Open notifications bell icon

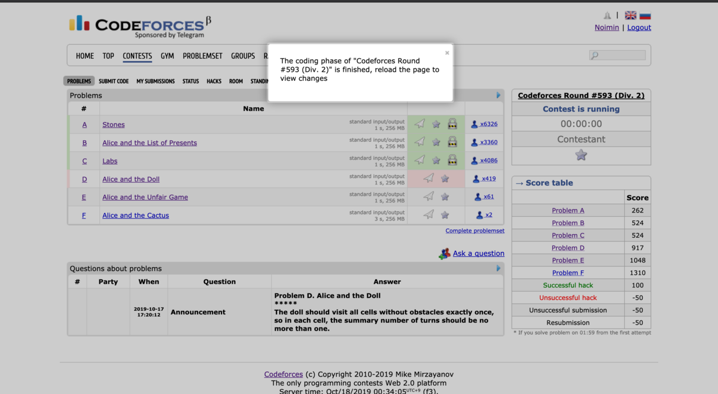click(x=607, y=16)
